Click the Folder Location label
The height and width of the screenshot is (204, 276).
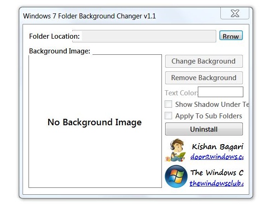54,36
